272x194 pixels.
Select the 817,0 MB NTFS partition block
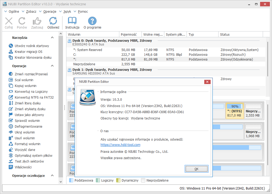click(235, 111)
